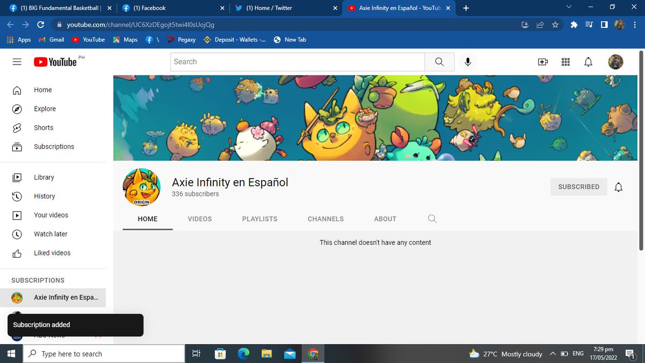This screenshot has width=645, height=363.
Task: Switch to the Home / Twitter tab
Action: tap(285, 8)
